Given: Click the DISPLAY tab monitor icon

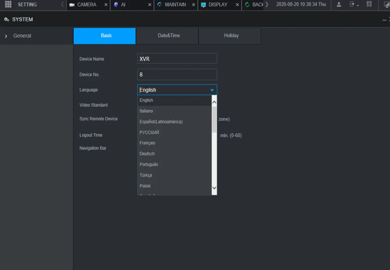Looking at the screenshot, I should click(x=204, y=5).
